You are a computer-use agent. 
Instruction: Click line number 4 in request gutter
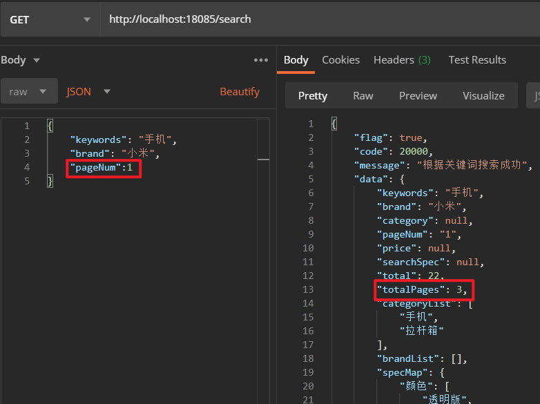(x=27, y=167)
